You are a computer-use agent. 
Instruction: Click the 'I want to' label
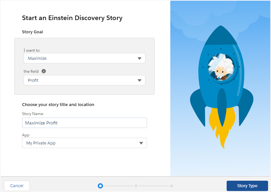32,50
